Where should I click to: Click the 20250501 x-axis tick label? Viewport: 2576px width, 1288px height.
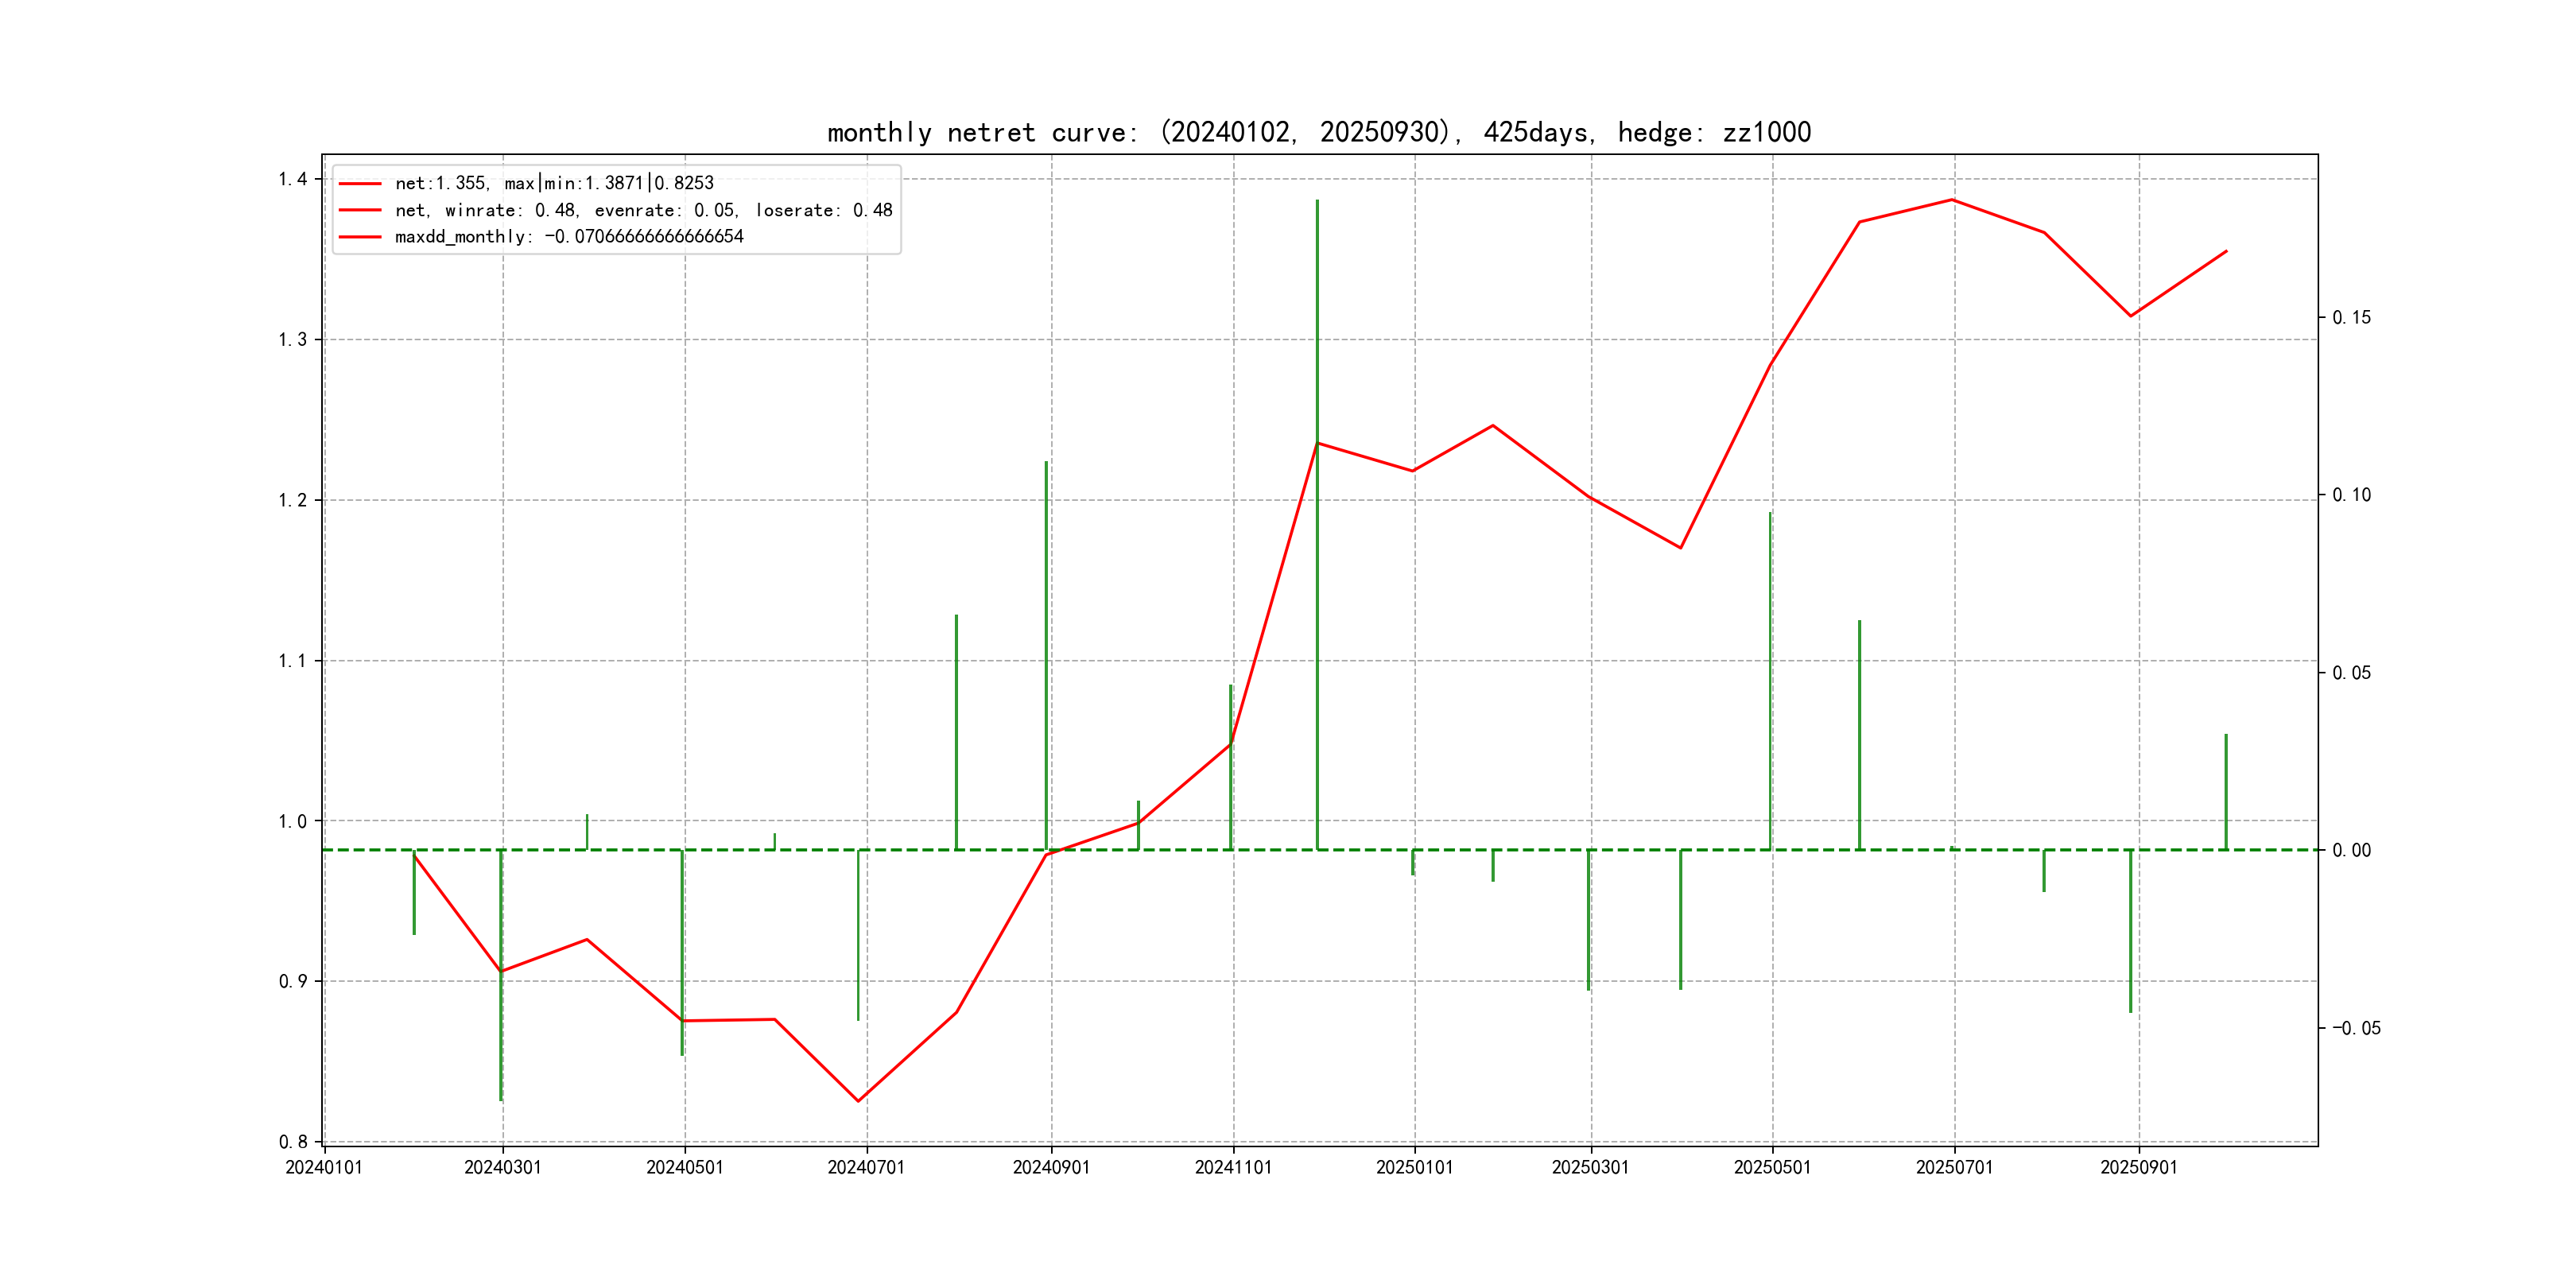[x=1772, y=1167]
